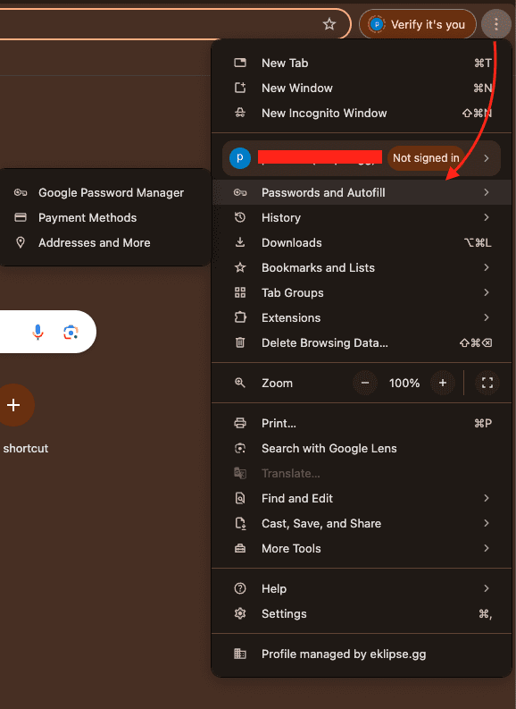Click the History clock icon
Screen dimensions: 516x709
(240, 217)
